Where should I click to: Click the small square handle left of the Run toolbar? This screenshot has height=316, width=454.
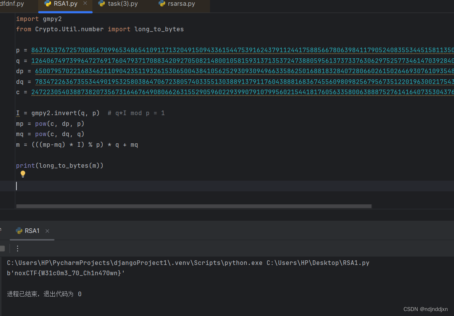click(x=2, y=248)
